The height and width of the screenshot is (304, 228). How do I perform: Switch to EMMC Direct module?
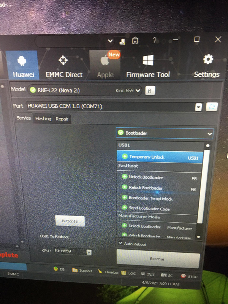tap(64, 66)
